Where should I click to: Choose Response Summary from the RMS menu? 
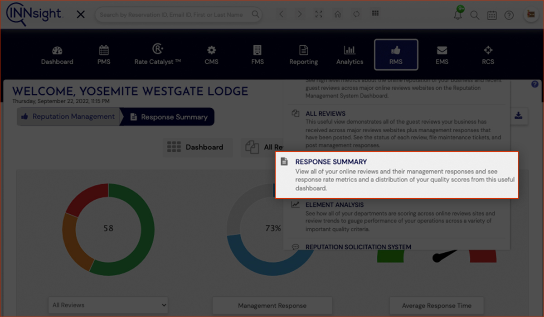[x=396, y=175]
